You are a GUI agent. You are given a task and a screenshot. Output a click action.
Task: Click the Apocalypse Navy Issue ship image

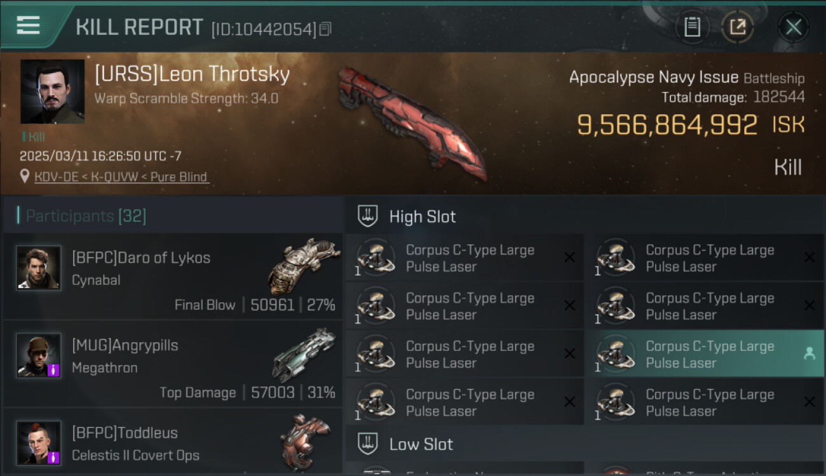(412, 122)
